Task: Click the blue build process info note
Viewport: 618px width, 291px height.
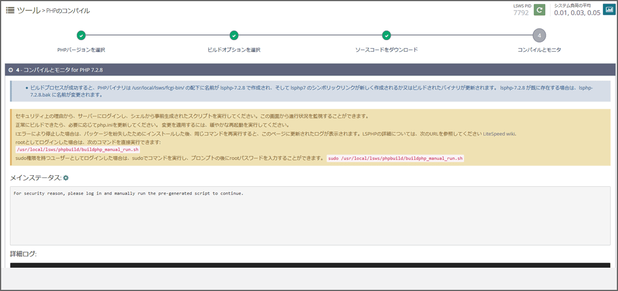Action: [310, 91]
